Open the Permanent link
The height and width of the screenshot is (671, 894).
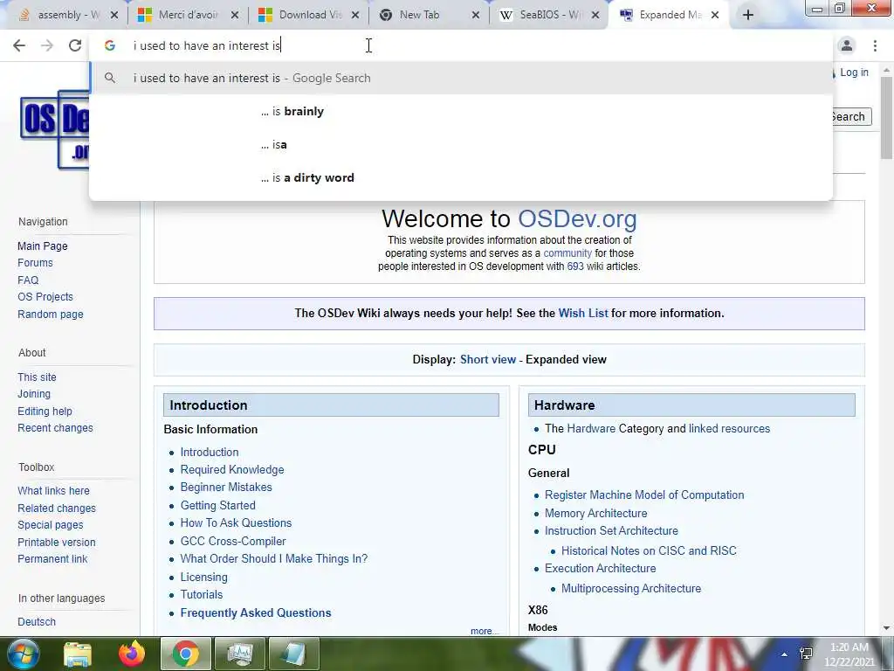click(52, 559)
